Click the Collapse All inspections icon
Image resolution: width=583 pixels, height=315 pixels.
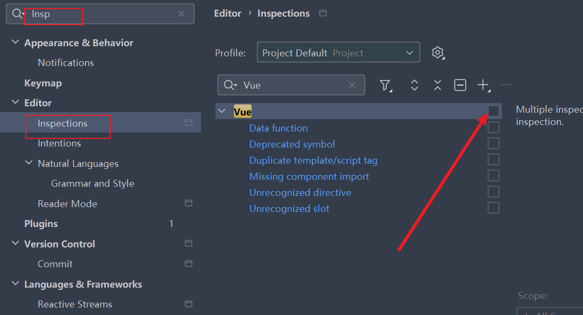437,85
